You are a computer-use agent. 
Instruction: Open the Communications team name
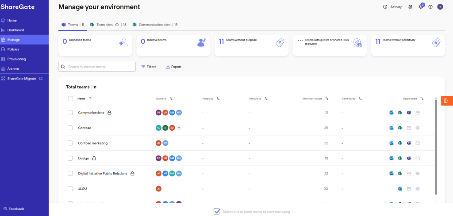tap(91, 113)
